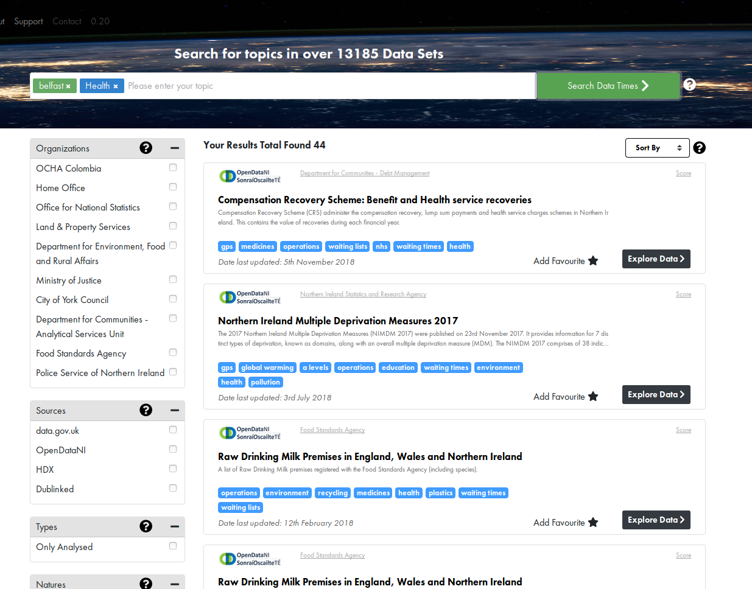Open help icon next to Sort By
The width and height of the screenshot is (752, 589).
[x=700, y=147]
